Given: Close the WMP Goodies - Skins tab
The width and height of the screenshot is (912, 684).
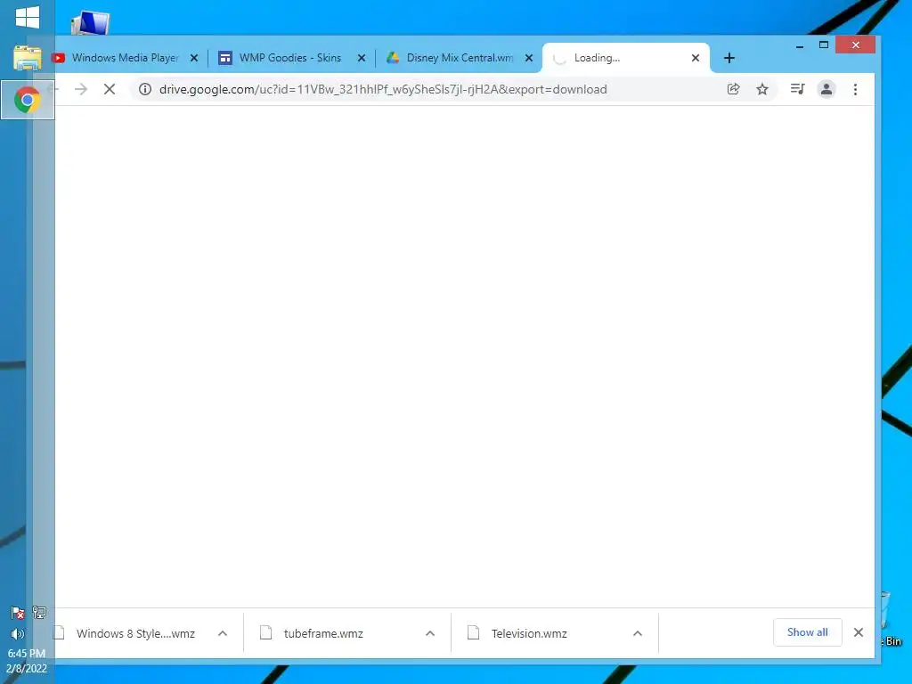Looking at the screenshot, I should [362, 58].
